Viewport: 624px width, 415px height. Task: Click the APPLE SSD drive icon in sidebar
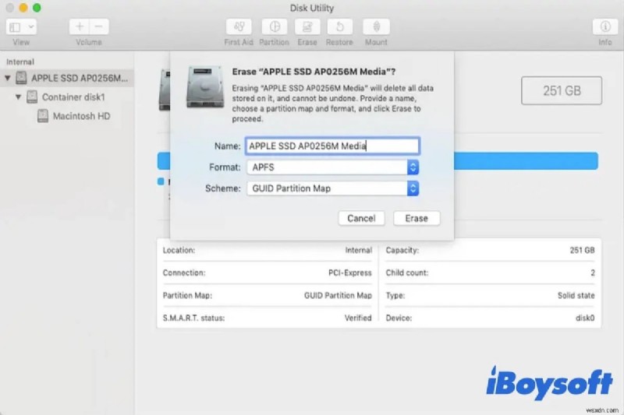21,78
